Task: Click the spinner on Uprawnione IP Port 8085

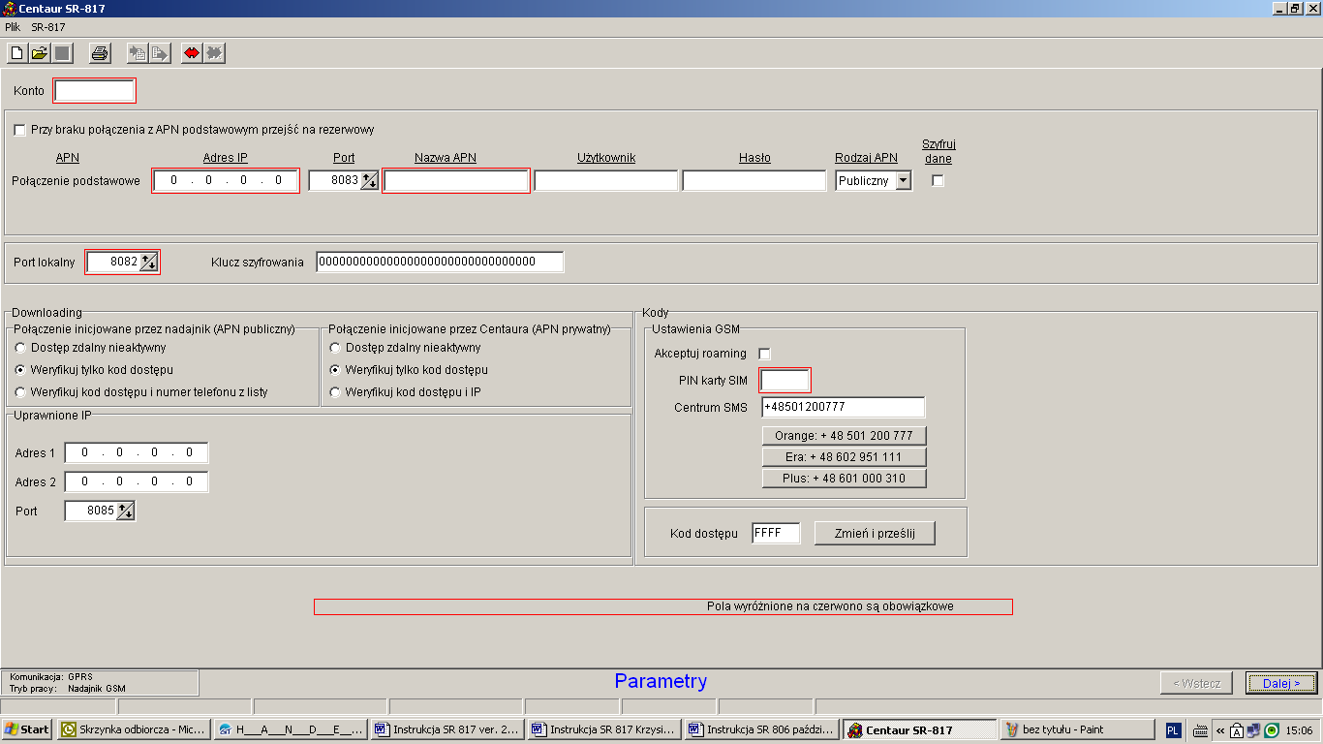Action: tap(125, 511)
